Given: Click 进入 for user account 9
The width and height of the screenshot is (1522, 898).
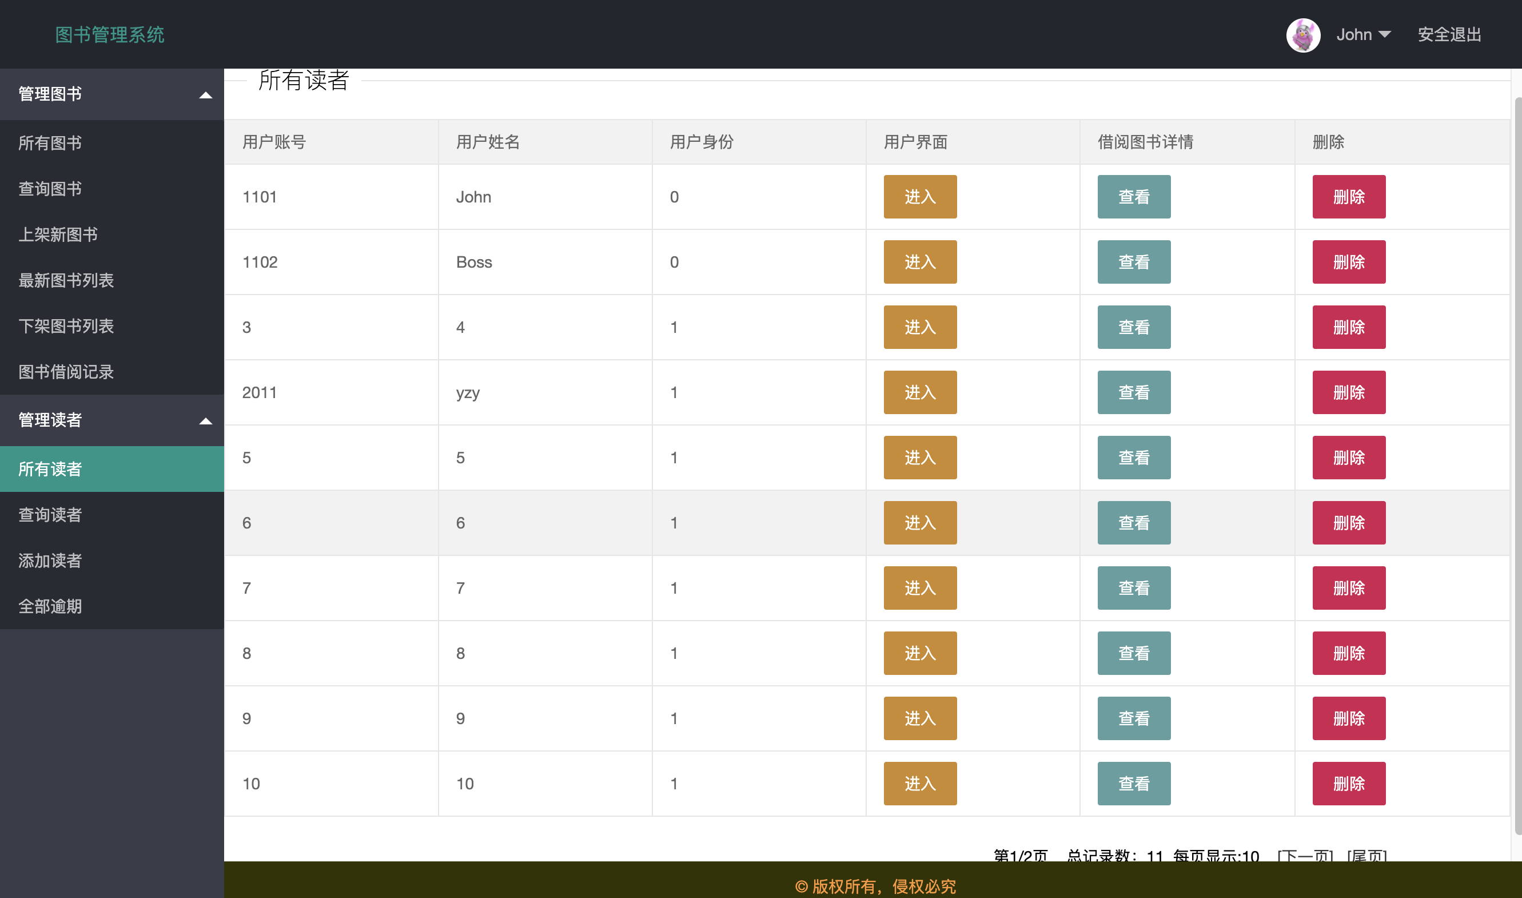Looking at the screenshot, I should [x=920, y=718].
